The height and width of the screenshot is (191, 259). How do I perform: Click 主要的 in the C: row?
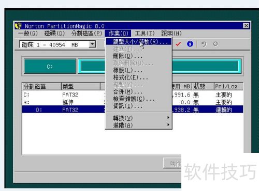click(x=224, y=94)
